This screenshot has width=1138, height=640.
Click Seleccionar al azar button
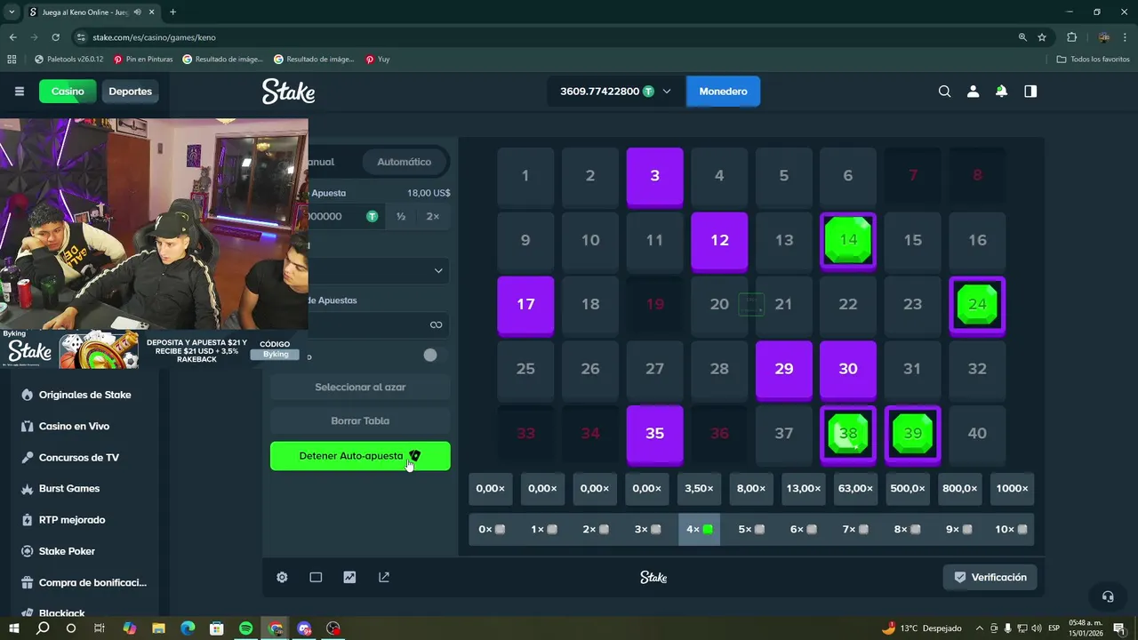360,388
